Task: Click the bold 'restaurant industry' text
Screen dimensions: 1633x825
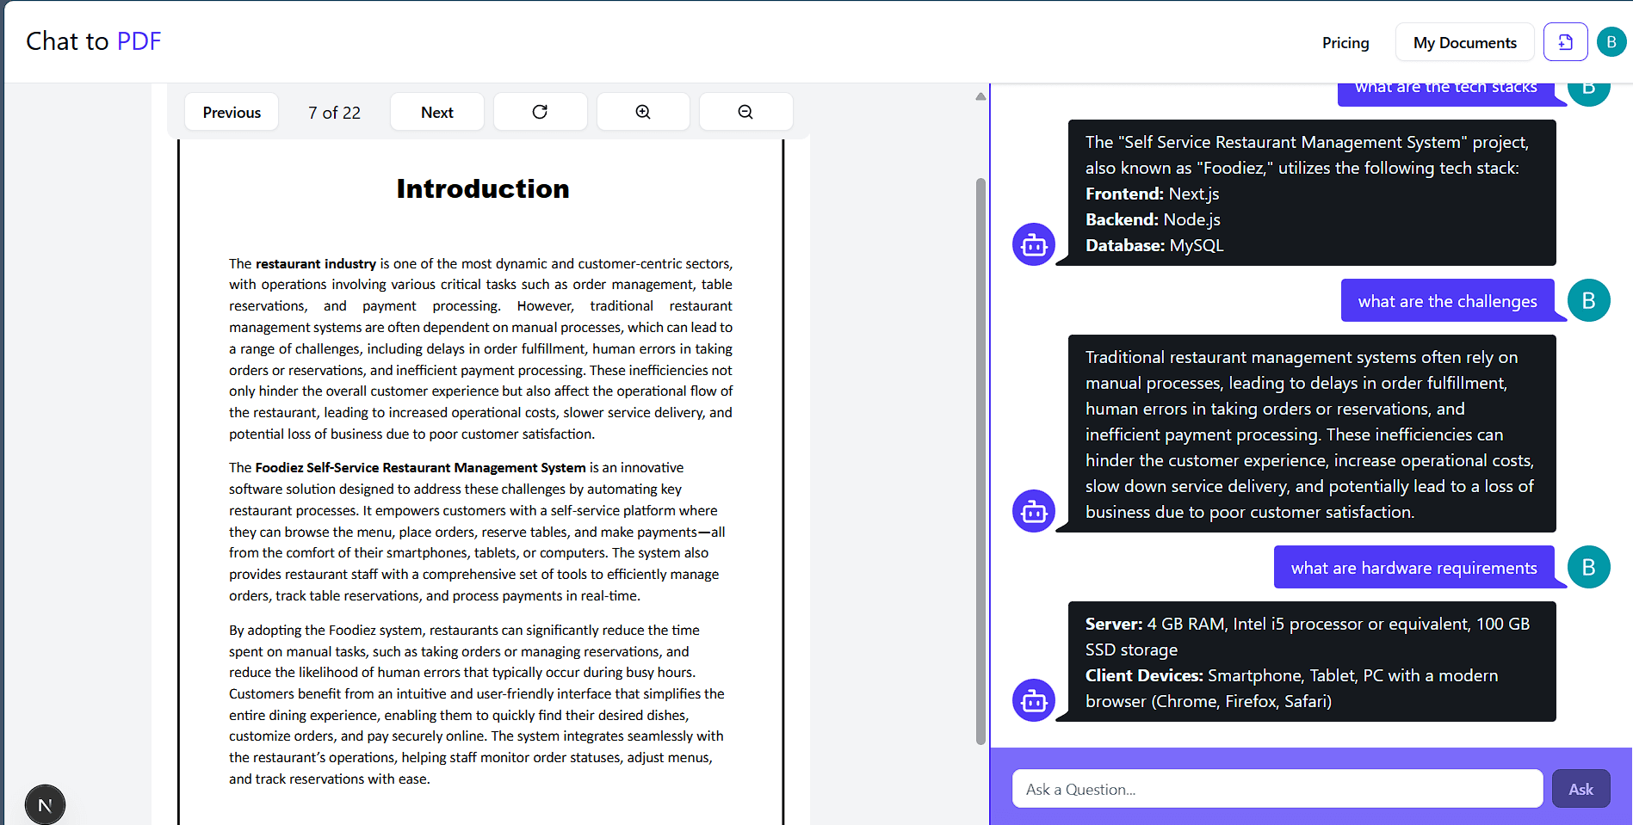Action: (x=316, y=263)
